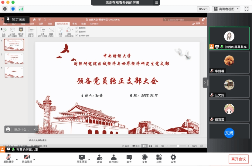
Task: Start recording with 录制 button
Action: click(x=145, y=157)
